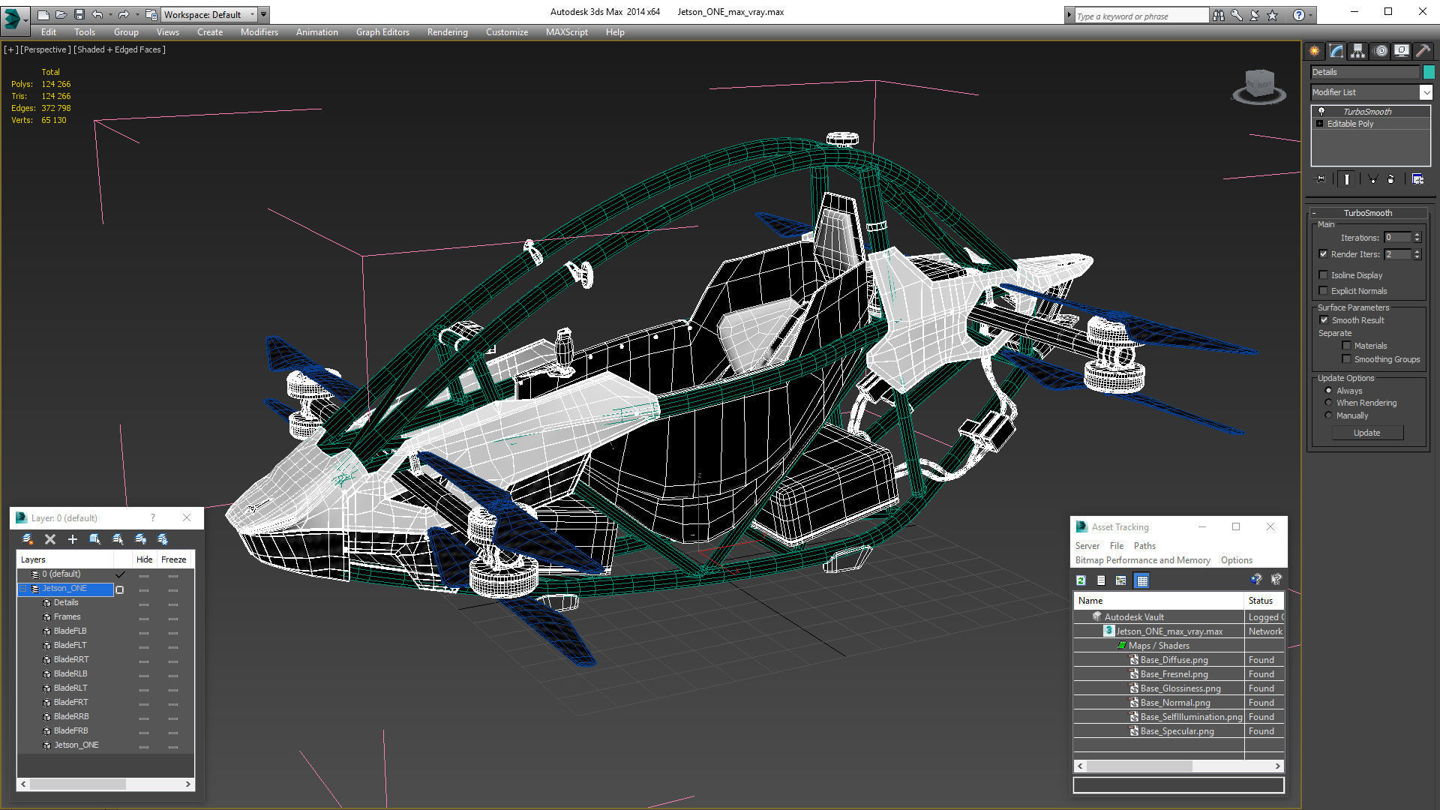Switch to the Utilities hammer panel
The width and height of the screenshot is (1440, 810).
1423,51
